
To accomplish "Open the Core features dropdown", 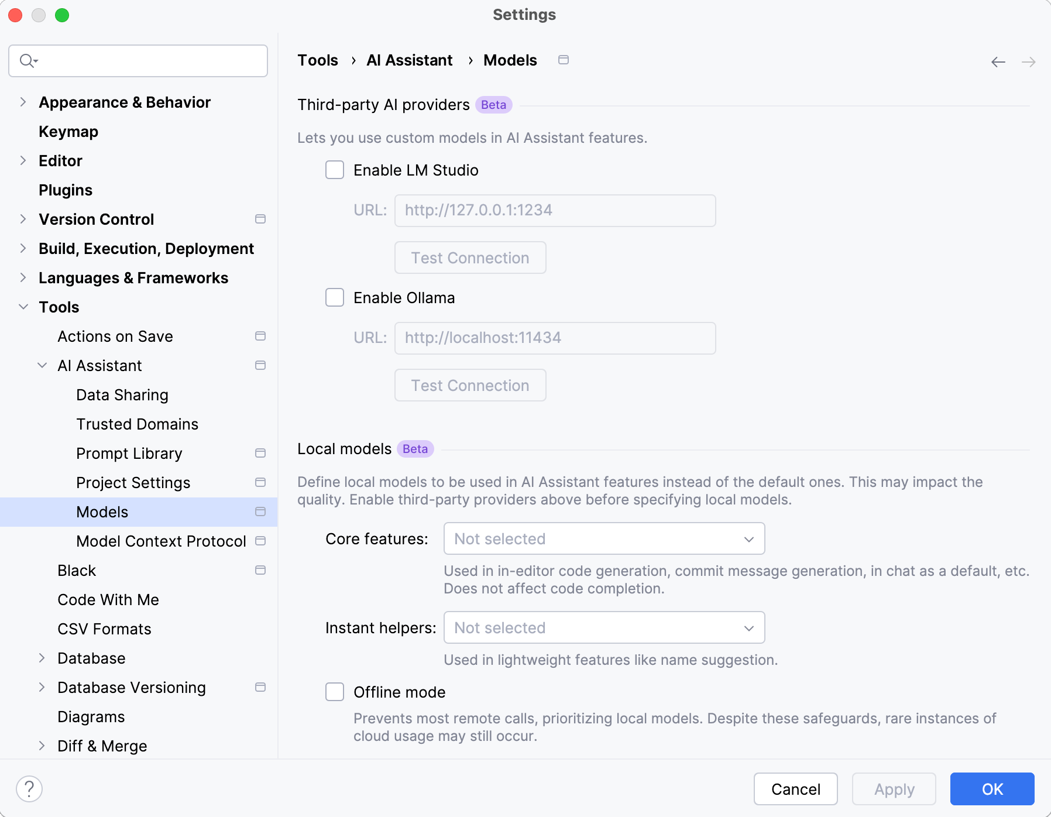I will pos(604,538).
